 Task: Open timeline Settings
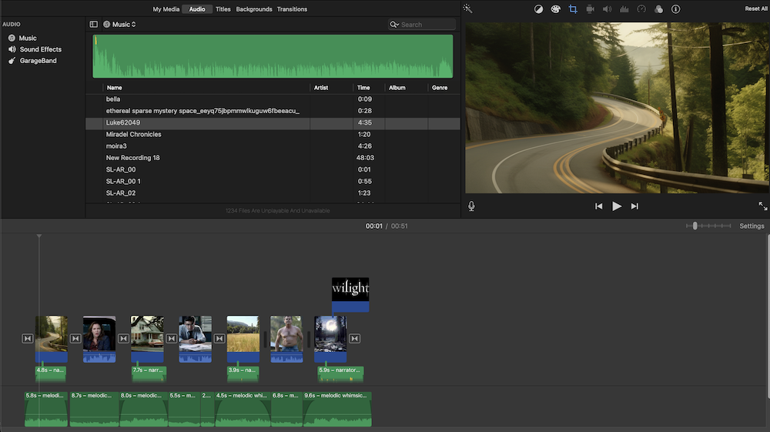(x=752, y=226)
